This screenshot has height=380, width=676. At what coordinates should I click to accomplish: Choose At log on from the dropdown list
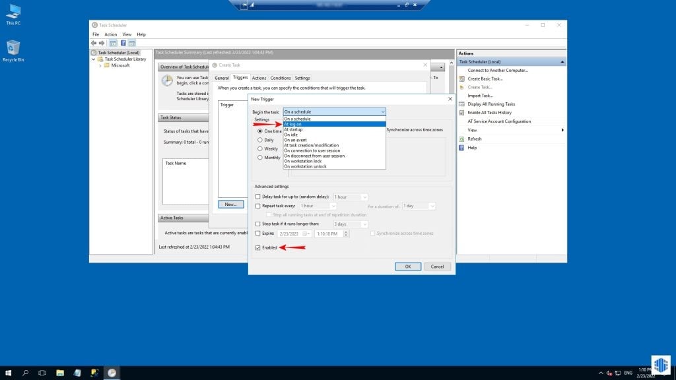[297, 123]
